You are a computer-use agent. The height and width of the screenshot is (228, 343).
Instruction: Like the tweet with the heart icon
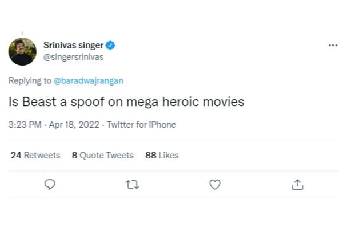pyautogui.click(x=215, y=184)
